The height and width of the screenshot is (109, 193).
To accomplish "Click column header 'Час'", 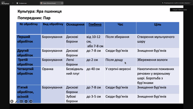I will click(x=120, y=28).
